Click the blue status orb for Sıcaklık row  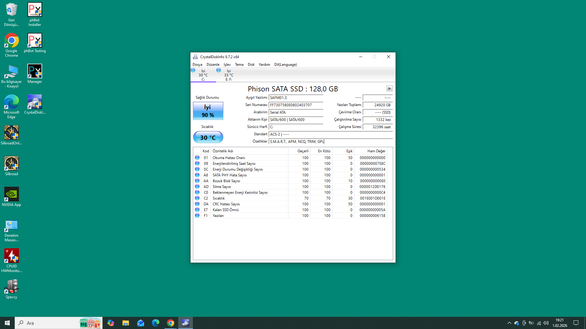pos(197,198)
